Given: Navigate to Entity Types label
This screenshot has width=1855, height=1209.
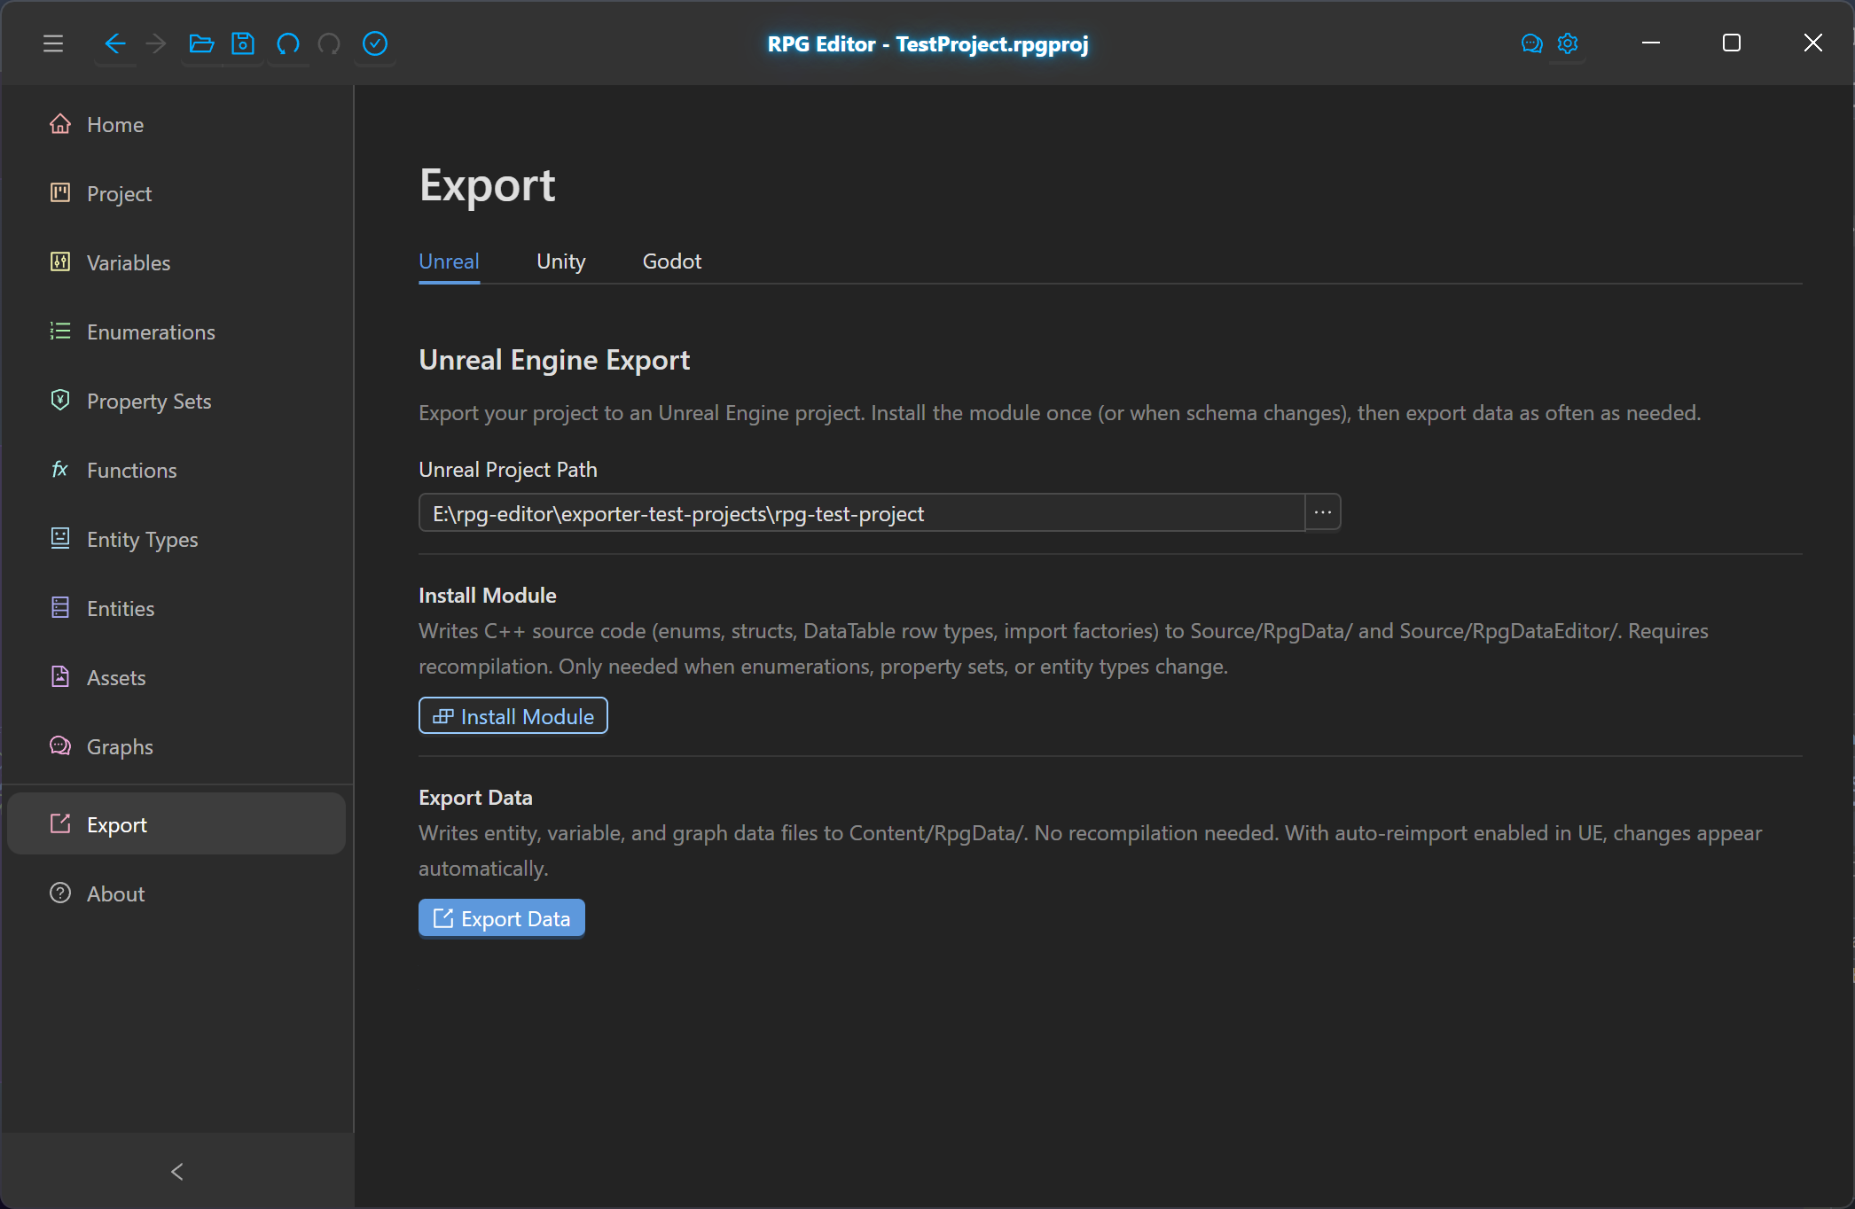Looking at the screenshot, I should (143, 540).
